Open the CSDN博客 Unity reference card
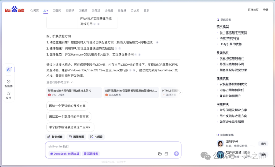This screenshot has width=275, height=167. [x=131, y=93]
